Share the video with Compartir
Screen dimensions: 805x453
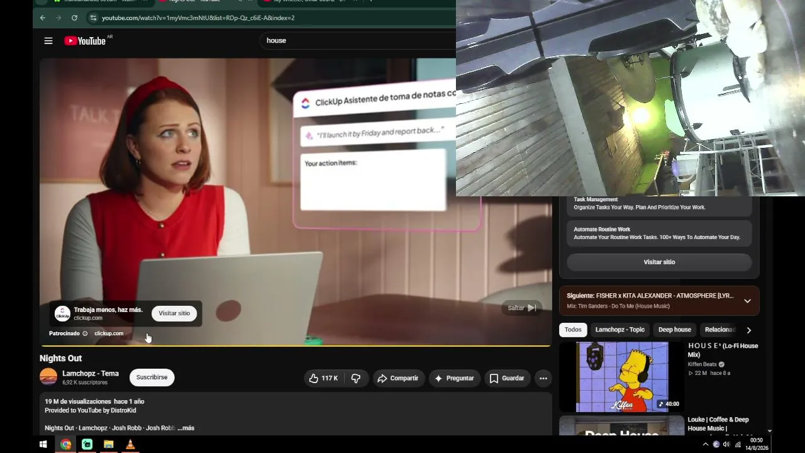(397, 378)
